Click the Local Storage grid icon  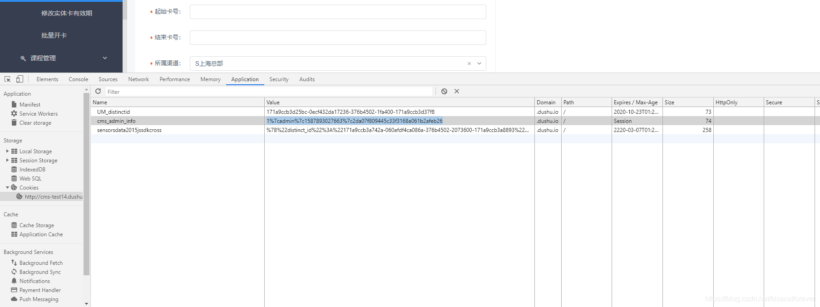pos(14,151)
